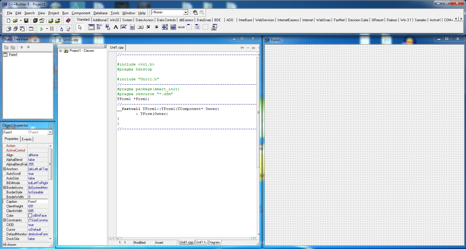Click the Open file folder icon
Screen dimensions: 466x249
coord(15,21)
